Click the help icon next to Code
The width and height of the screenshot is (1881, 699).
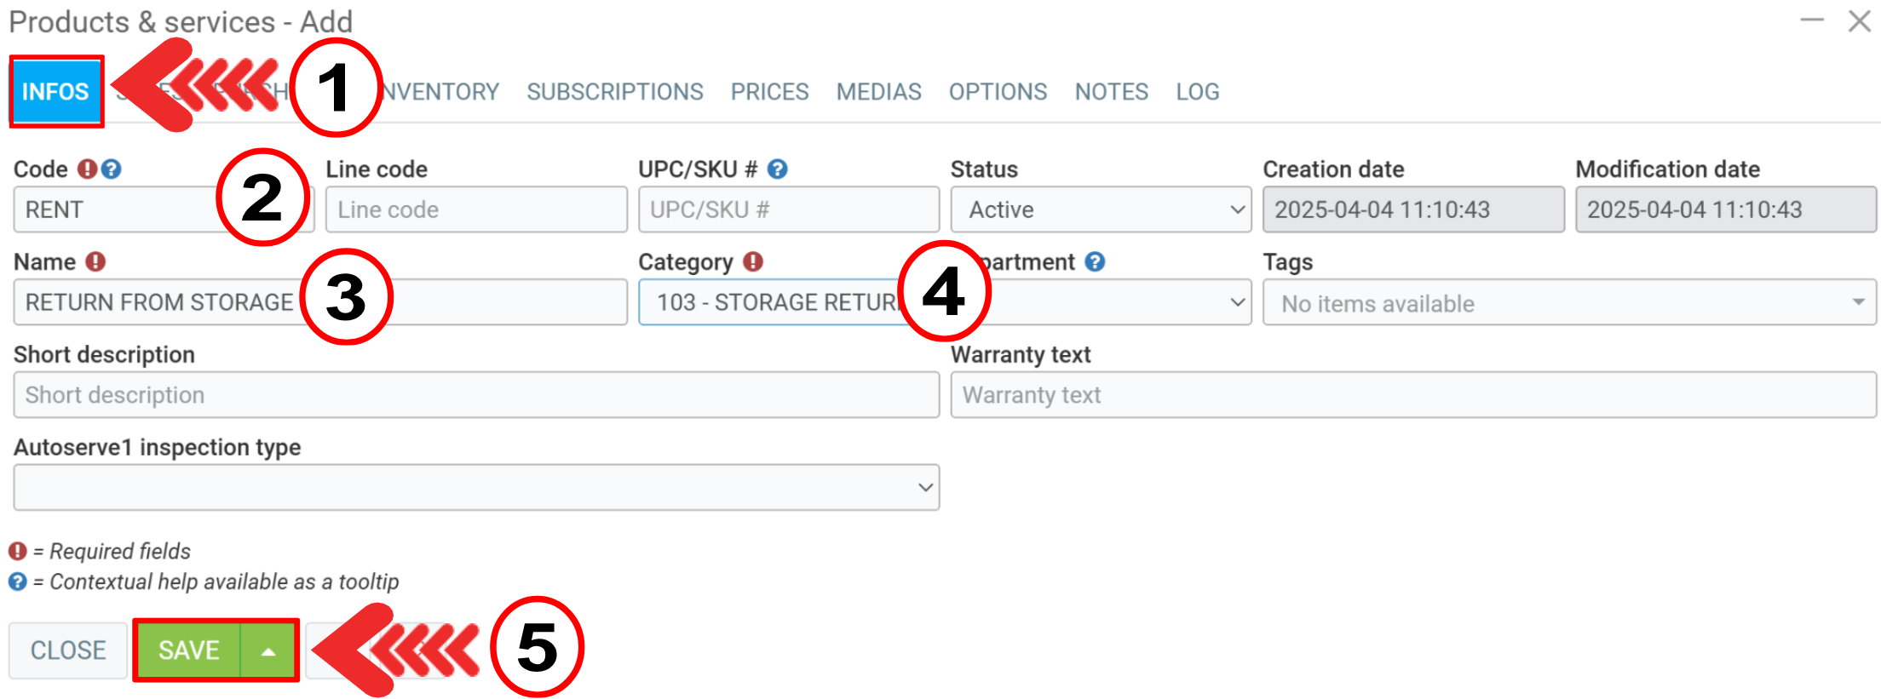tap(112, 169)
